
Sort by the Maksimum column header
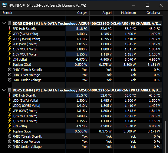[126, 13]
